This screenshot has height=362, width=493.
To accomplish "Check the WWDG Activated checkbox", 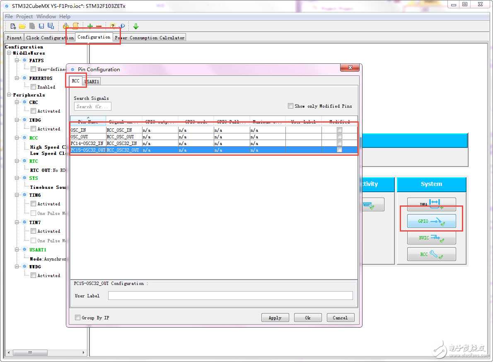I will pos(33,275).
